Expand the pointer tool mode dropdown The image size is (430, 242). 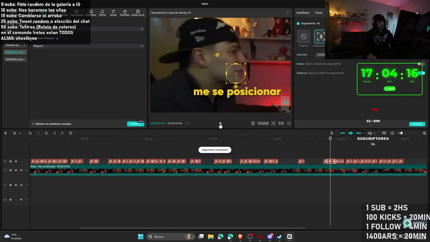coord(20,133)
